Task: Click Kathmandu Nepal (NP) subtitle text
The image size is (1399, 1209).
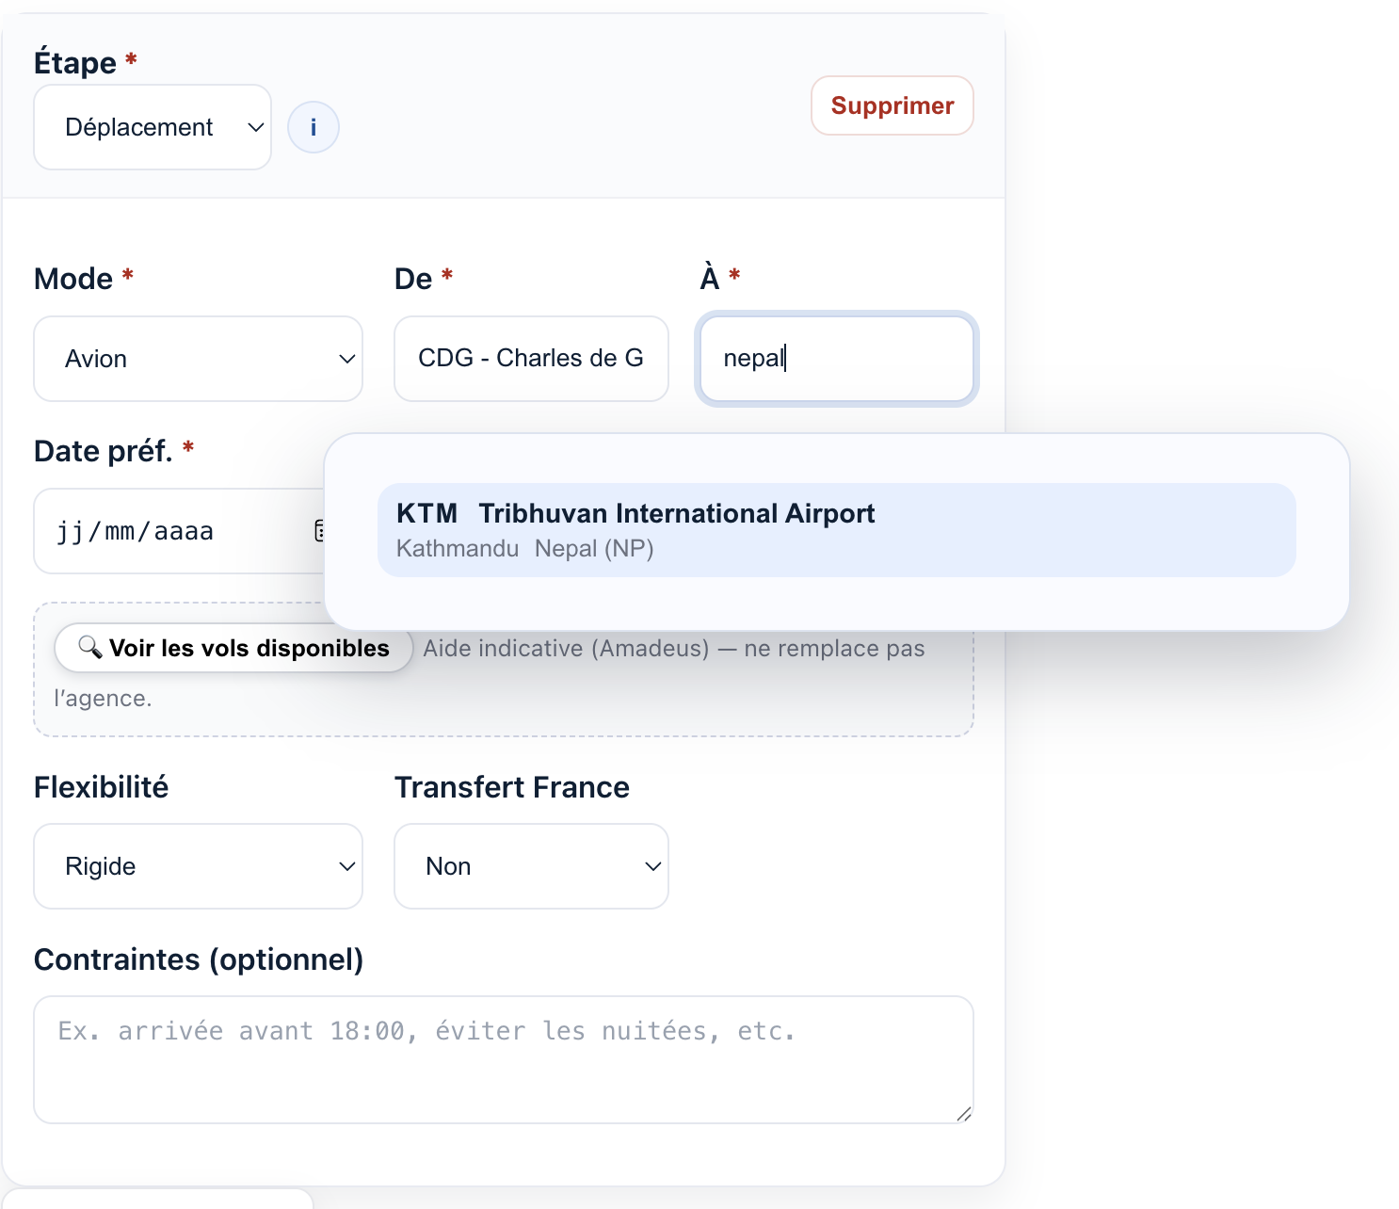Action: (524, 549)
